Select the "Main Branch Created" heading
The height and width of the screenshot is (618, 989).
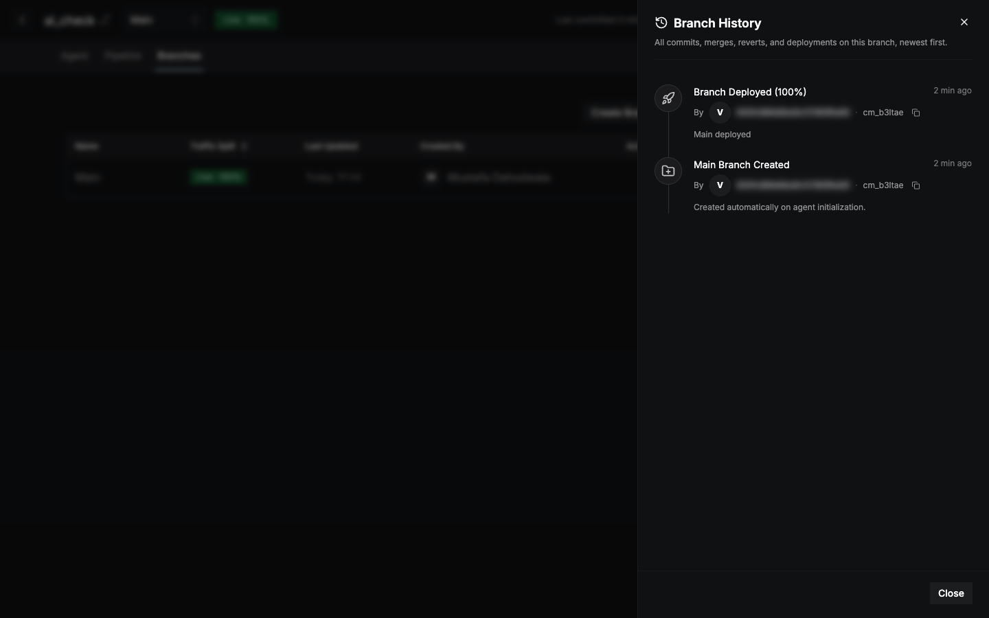point(742,165)
